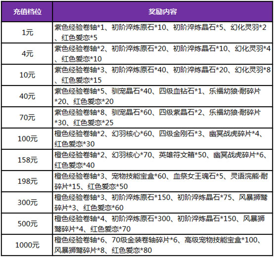Click reward text 橙色经验卷轴*6
Viewport: 274px width, 257px height.
[80, 240]
